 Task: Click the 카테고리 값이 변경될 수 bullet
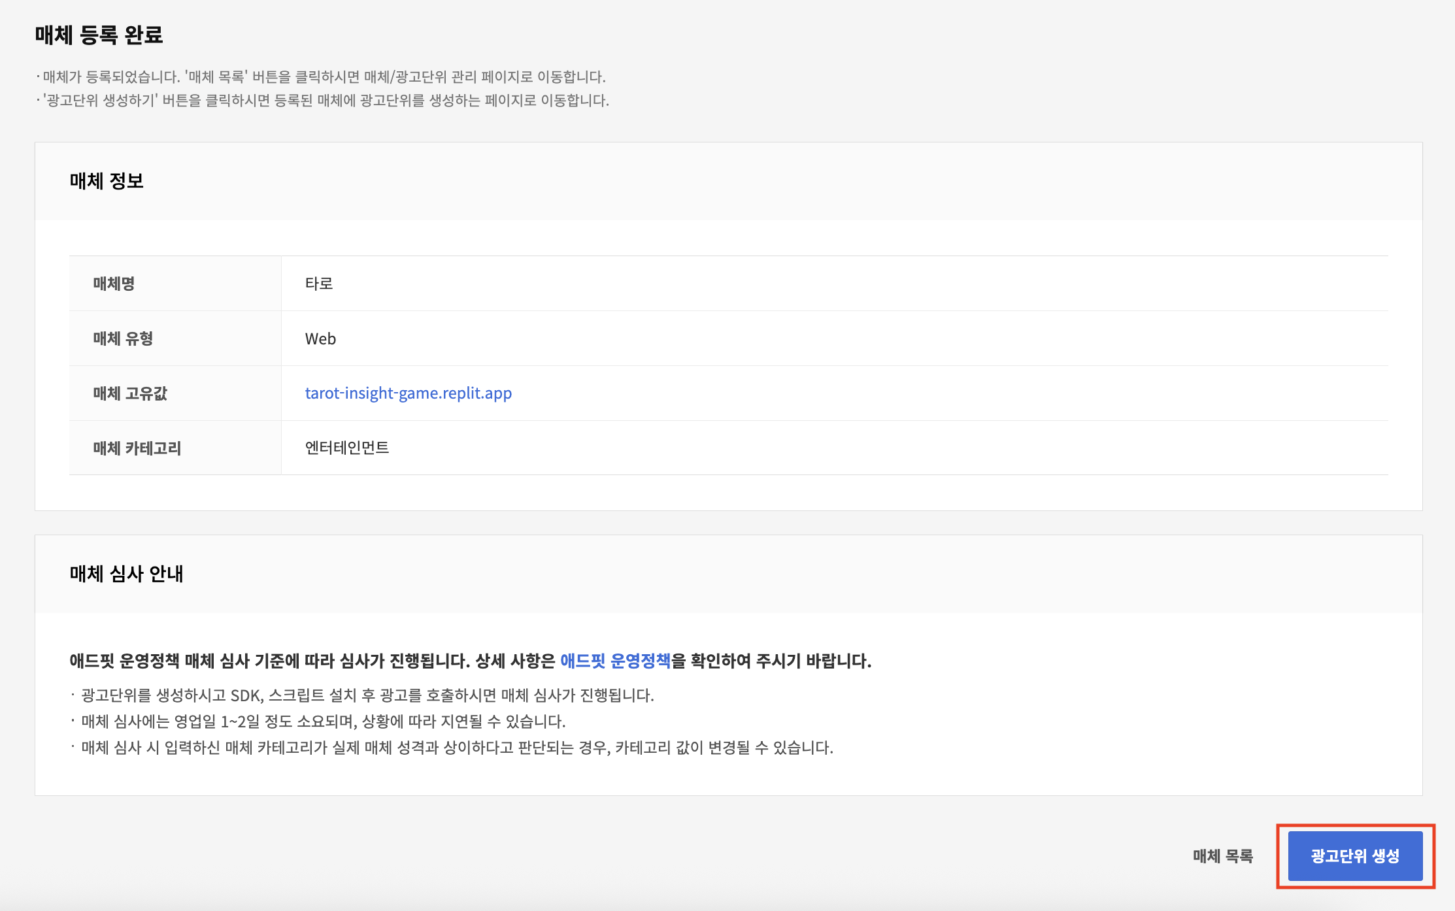(x=456, y=747)
